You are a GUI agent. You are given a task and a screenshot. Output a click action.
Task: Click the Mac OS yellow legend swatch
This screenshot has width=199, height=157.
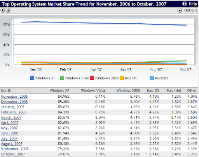point(122,78)
